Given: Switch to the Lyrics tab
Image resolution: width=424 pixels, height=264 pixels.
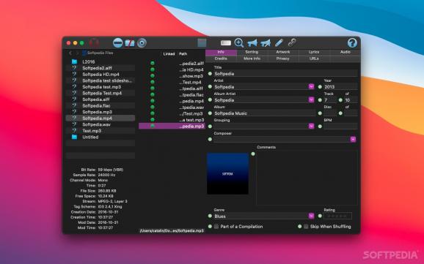Looking at the screenshot, I should tap(314, 52).
